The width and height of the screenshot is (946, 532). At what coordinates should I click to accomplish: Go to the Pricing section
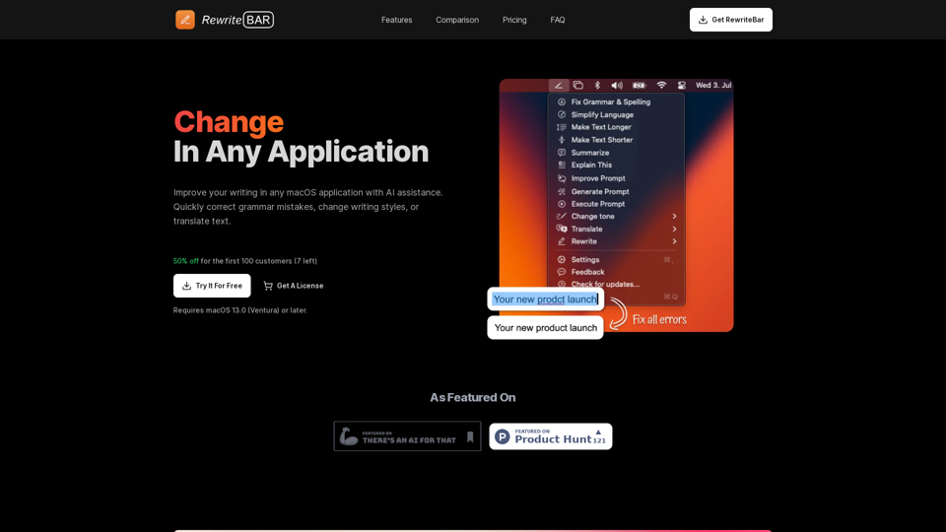pos(514,20)
